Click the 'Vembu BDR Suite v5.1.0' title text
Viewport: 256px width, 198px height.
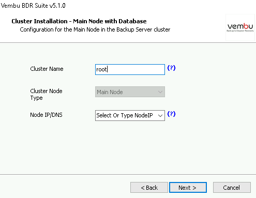33,6
